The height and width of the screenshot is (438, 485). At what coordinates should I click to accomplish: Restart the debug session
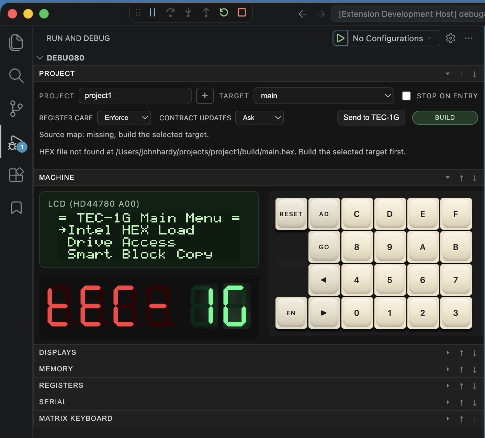[x=224, y=13]
